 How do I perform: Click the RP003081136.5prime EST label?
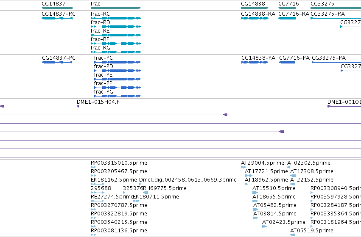point(119,231)
